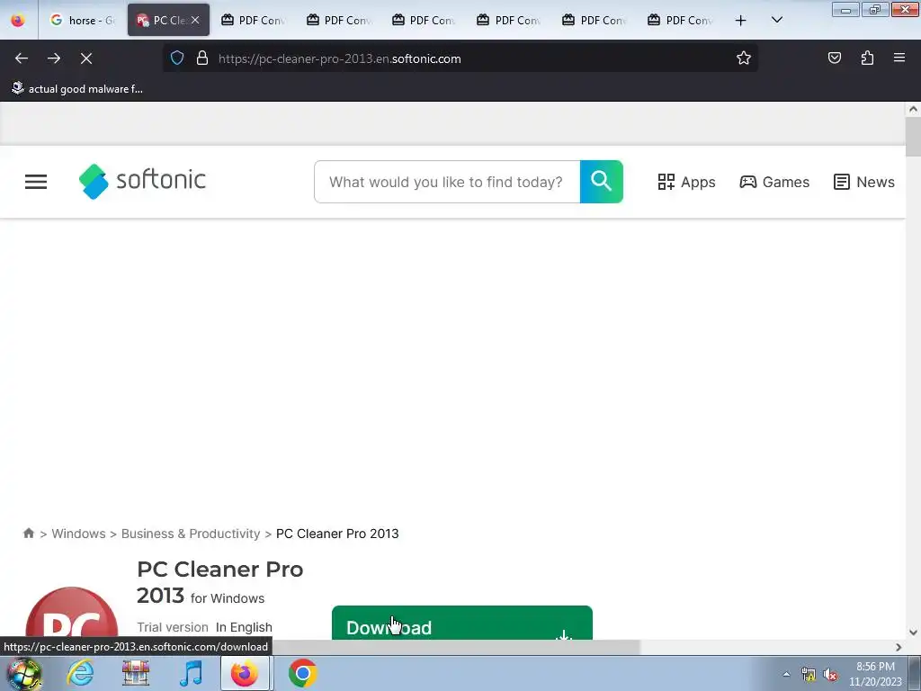Click the muted volume tray icon

click(830, 675)
